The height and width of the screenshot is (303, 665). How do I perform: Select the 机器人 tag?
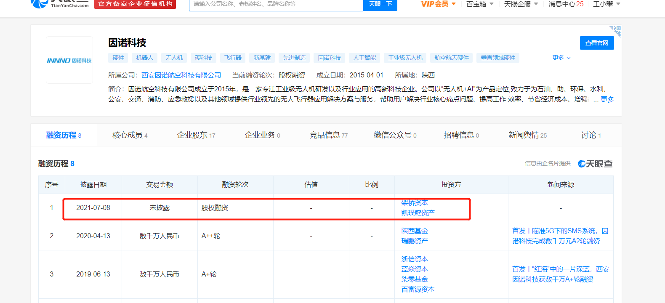click(x=145, y=58)
